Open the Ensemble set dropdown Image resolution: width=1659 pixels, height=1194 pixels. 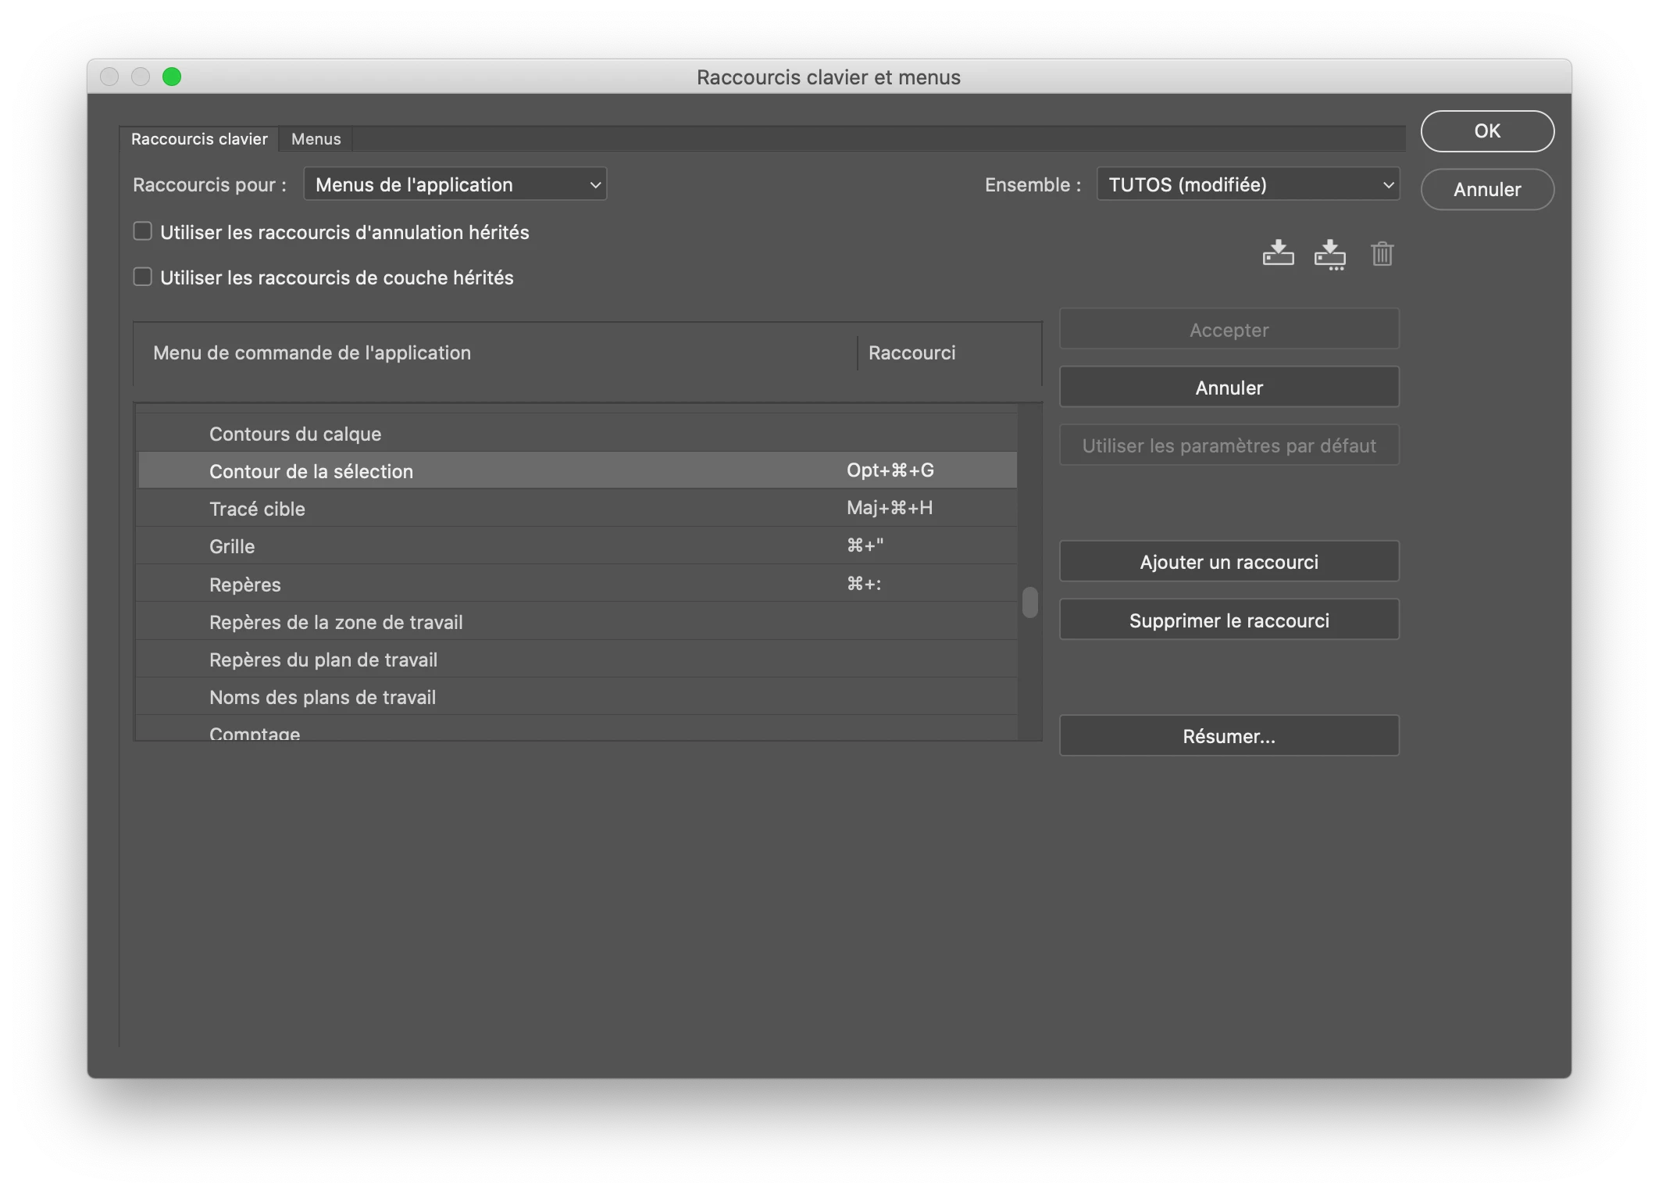(1247, 184)
